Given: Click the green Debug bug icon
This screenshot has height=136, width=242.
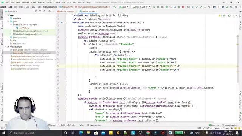Looking at the screenshot, I should (166, 7).
